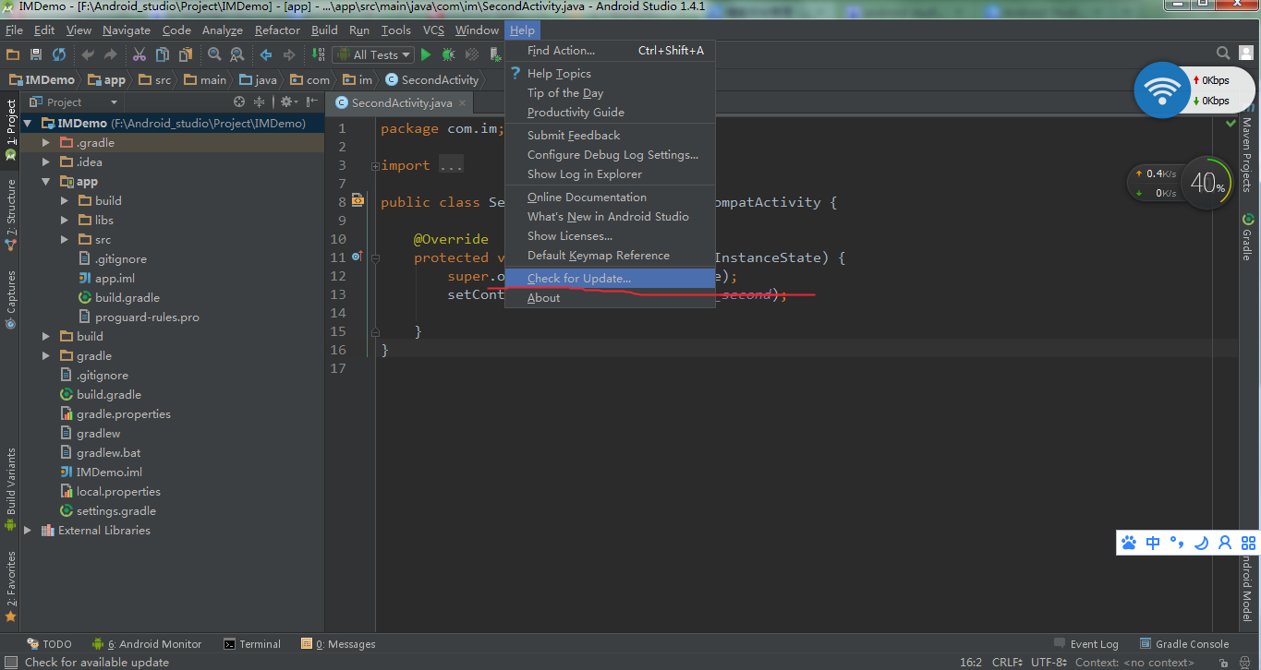The width and height of the screenshot is (1261, 670).
Task: Collapse the app module node
Action: (46, 182)
